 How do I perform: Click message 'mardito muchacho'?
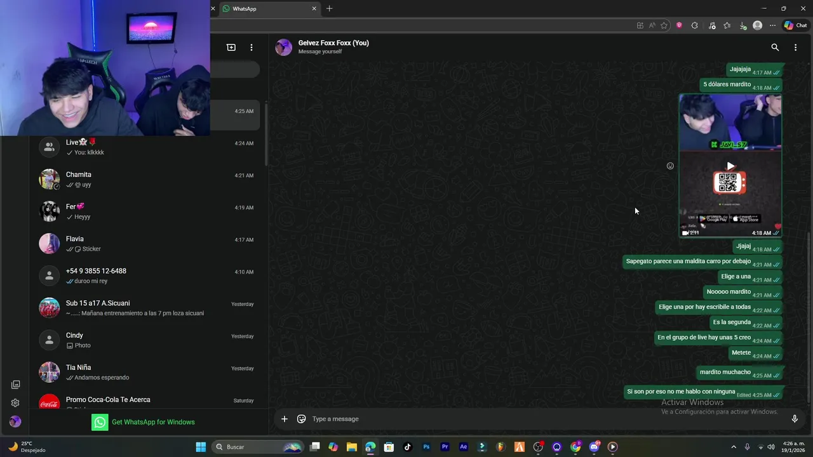(x=739, y=373)
